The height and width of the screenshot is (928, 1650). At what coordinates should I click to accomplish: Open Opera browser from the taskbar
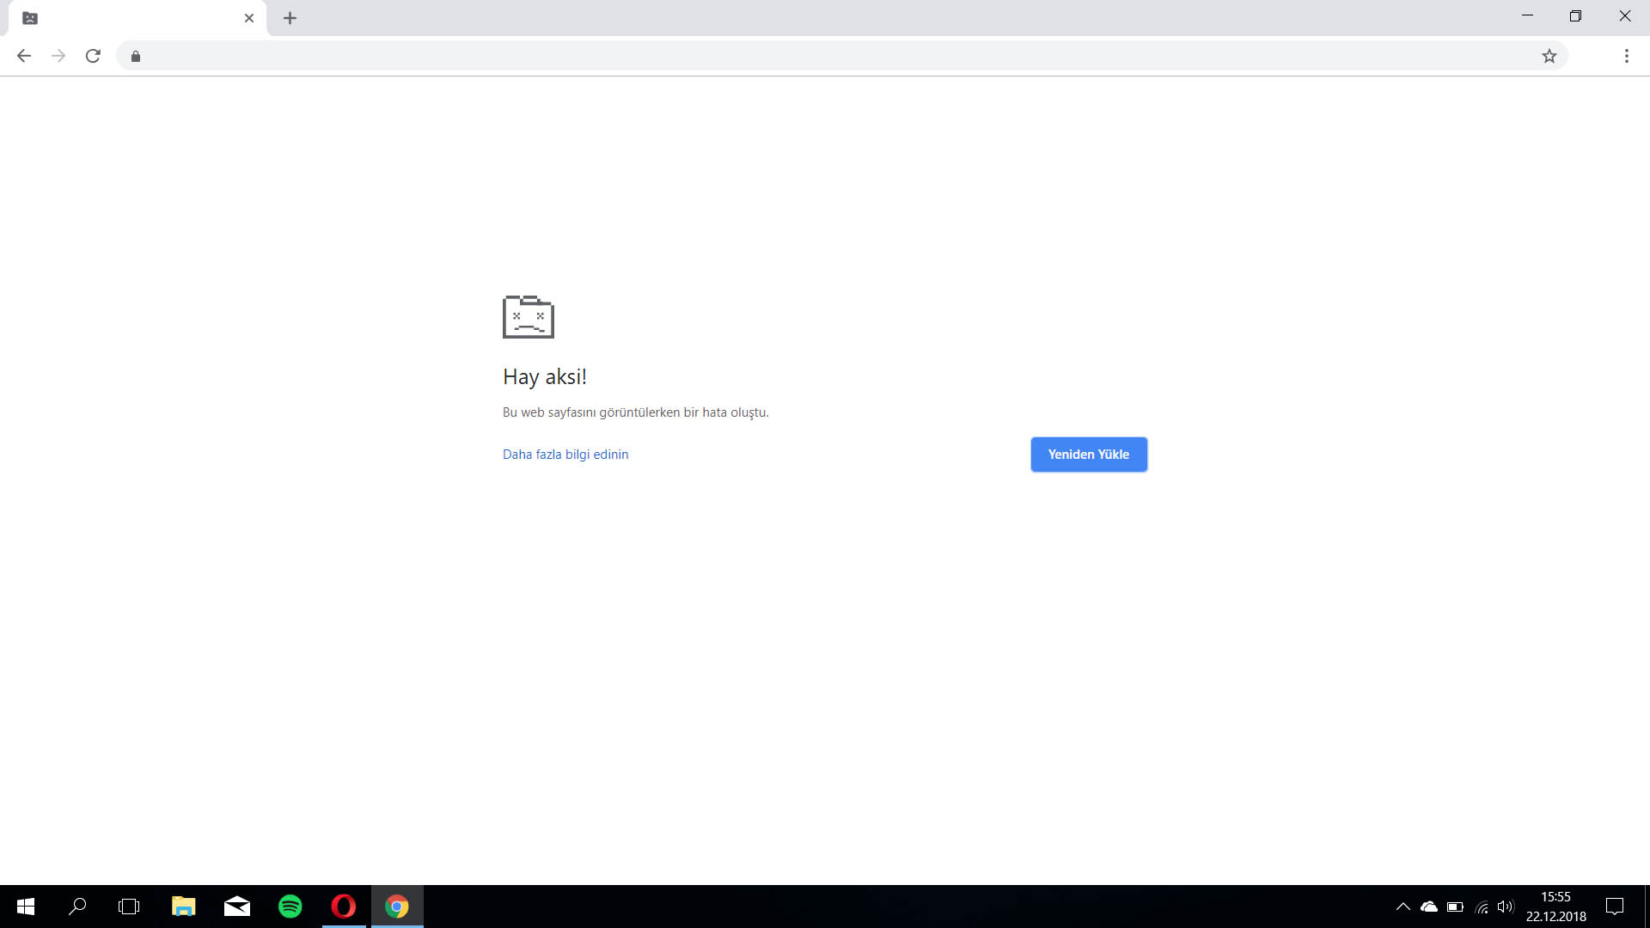coord(344,907)
